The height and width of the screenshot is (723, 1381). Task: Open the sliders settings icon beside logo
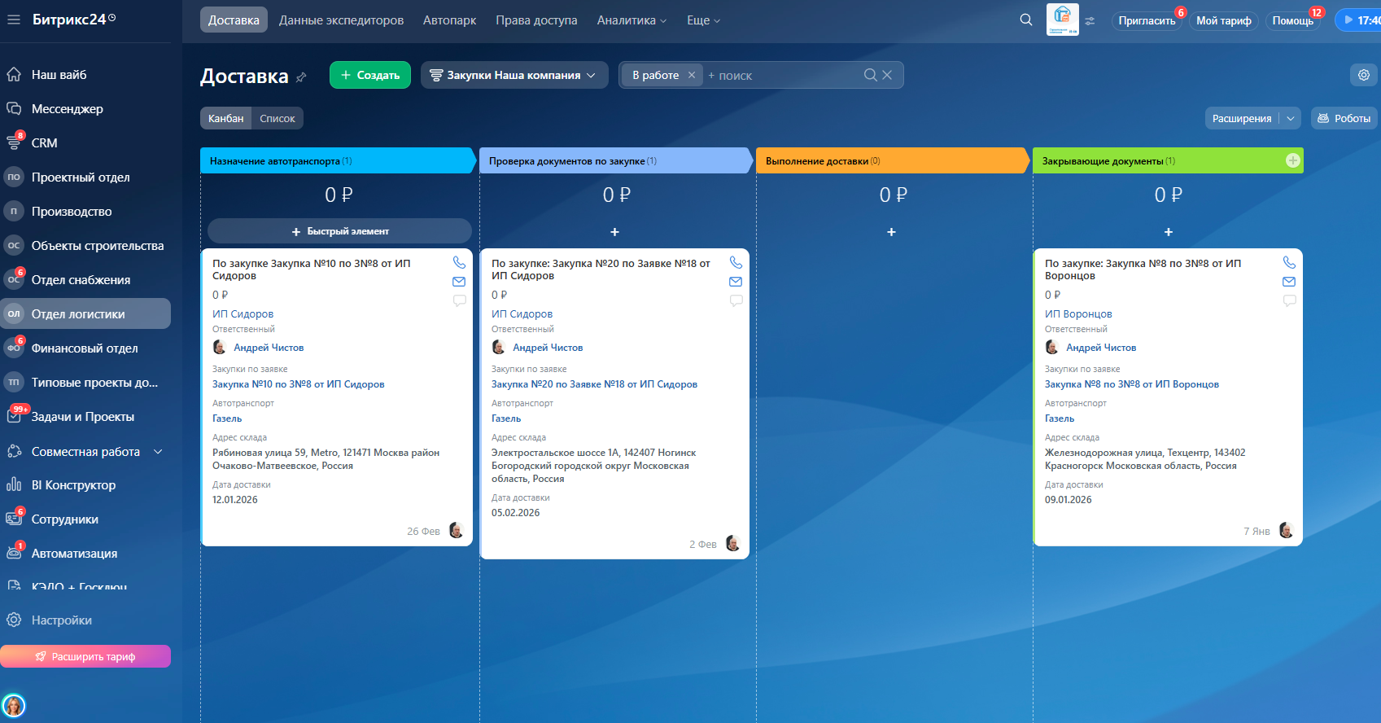tap(1090, 20)
